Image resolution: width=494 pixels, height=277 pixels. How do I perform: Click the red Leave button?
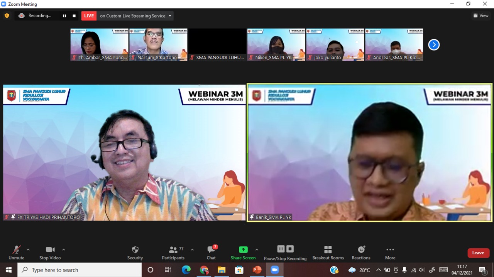pyautogui.click(x=478, y=253)
